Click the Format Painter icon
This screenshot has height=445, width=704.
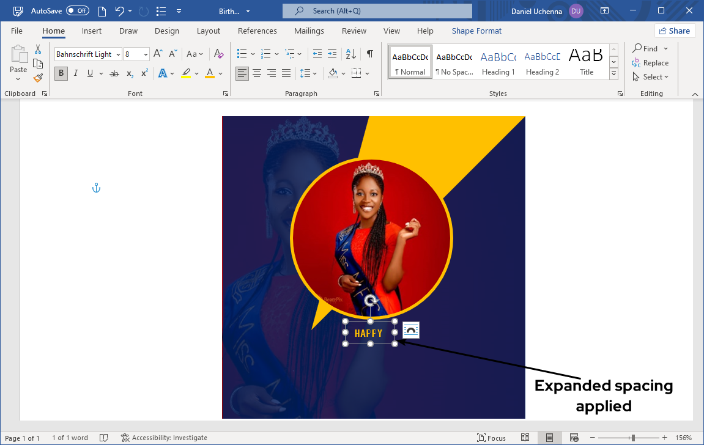38,78
